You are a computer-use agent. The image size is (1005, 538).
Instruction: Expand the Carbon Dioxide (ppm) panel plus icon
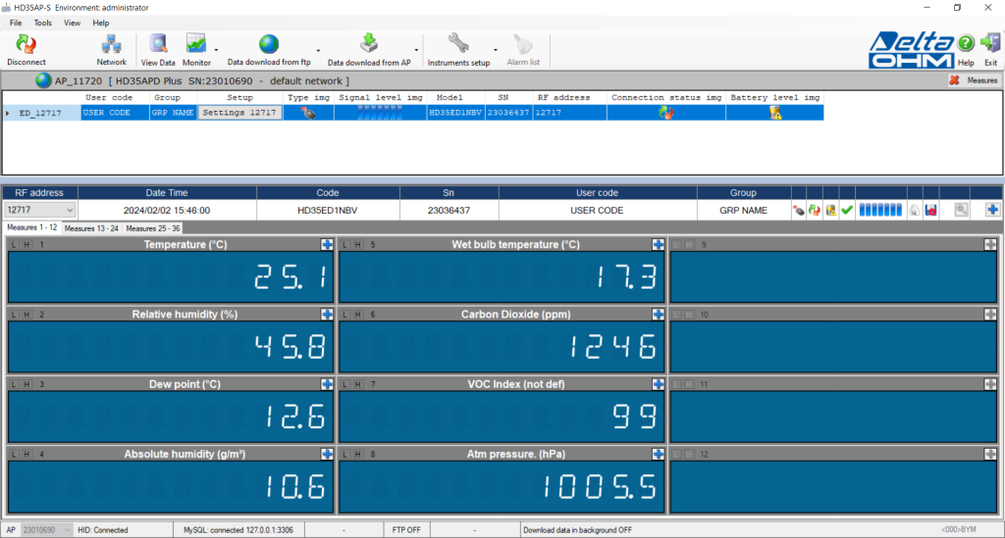(658, 315)
